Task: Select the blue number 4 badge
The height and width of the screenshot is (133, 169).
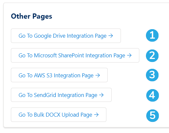Action: coord(153,95)
